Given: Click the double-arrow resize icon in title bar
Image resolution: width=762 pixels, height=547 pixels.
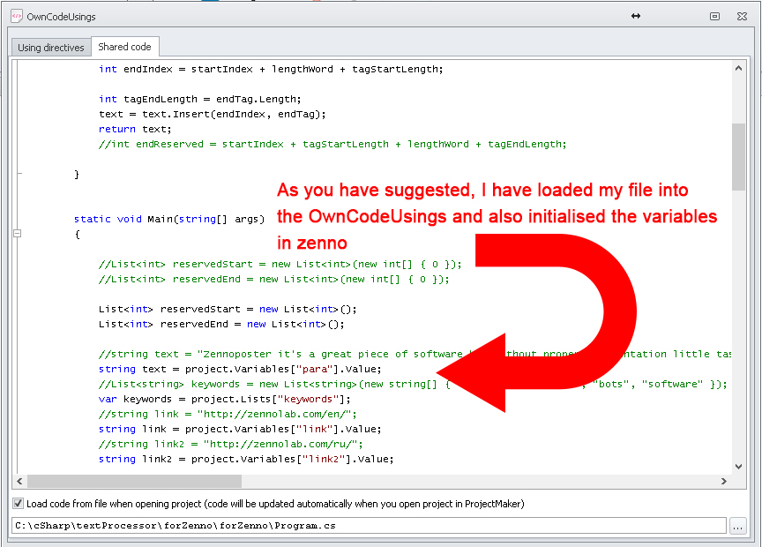Looking at the screenshot, I should pos(636,16).
